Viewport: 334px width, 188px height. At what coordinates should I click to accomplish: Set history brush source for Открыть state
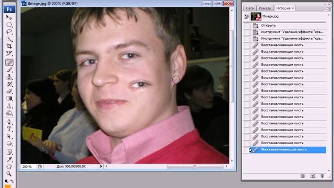pyautogui.click(x=246, y=26)
